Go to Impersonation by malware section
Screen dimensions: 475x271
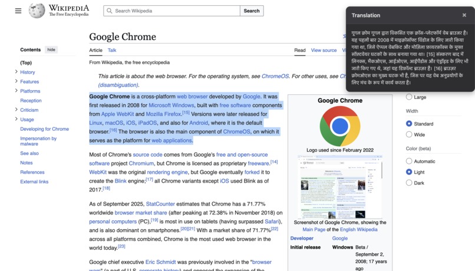38,141
